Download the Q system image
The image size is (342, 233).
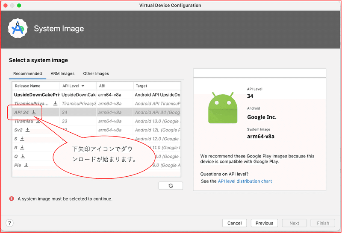pos(23,156)
